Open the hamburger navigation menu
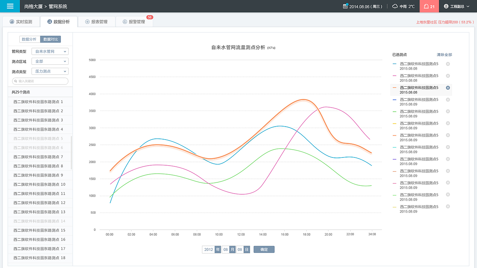The image size is (477, 268). tap(9, 6)
